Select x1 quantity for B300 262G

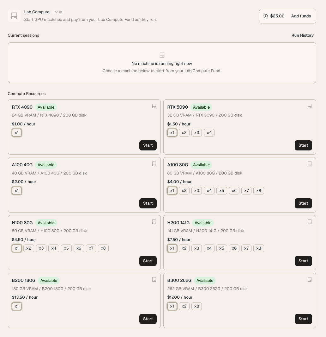pos(172,306)
